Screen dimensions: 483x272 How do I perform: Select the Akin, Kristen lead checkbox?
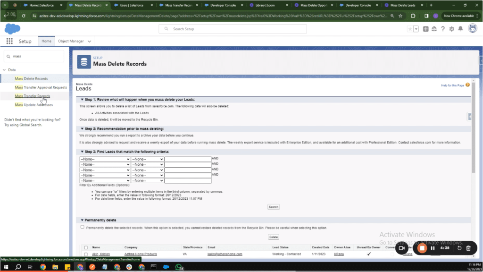pyautogui.click(x=86, y=254)
